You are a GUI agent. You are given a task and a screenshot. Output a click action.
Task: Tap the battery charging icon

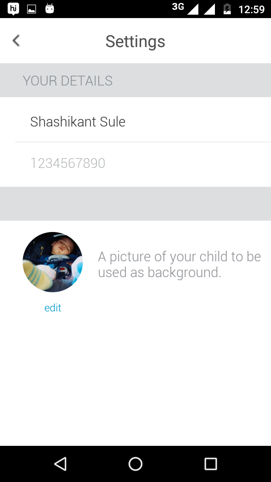coord(227,9)
